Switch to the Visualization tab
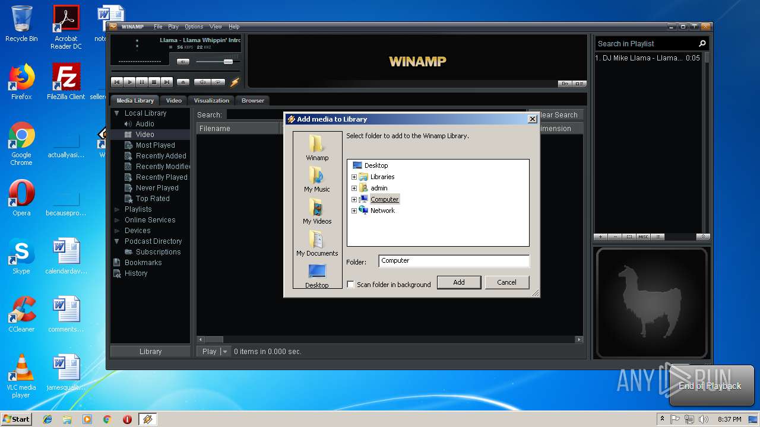This screenshot has height=427, width=760. 211,100
